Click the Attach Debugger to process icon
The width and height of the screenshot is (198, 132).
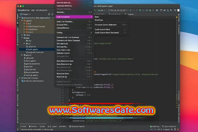(150, 10)
